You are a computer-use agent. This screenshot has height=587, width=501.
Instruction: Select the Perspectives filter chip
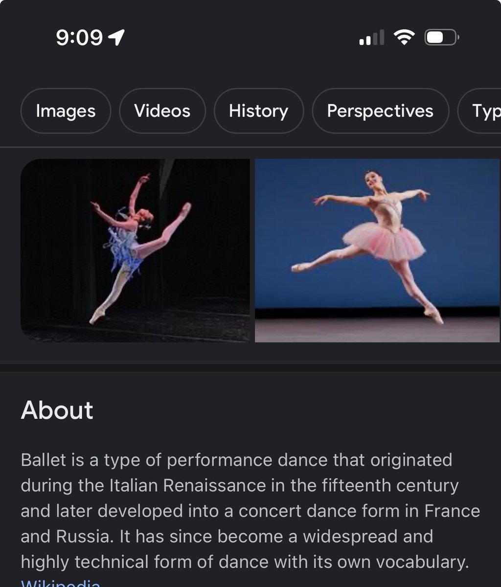380,111
